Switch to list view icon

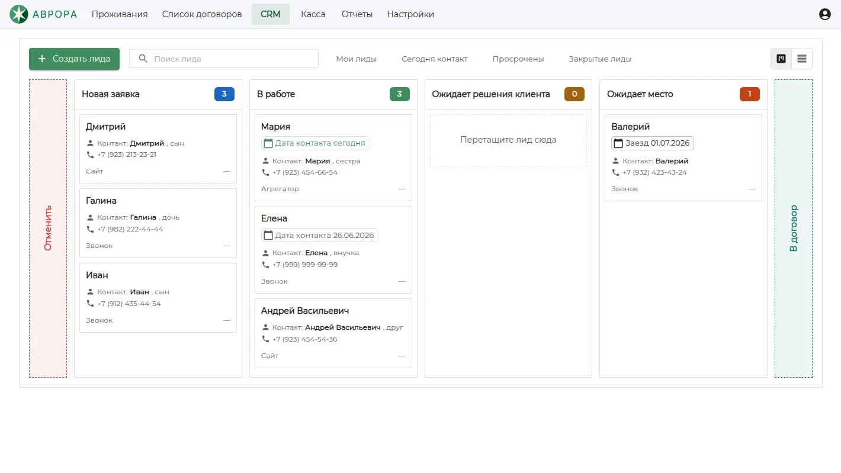point(802,59)
